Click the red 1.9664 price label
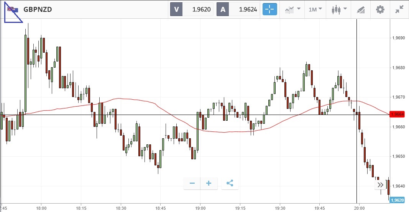The image size is (409, 212). point(396,115)
